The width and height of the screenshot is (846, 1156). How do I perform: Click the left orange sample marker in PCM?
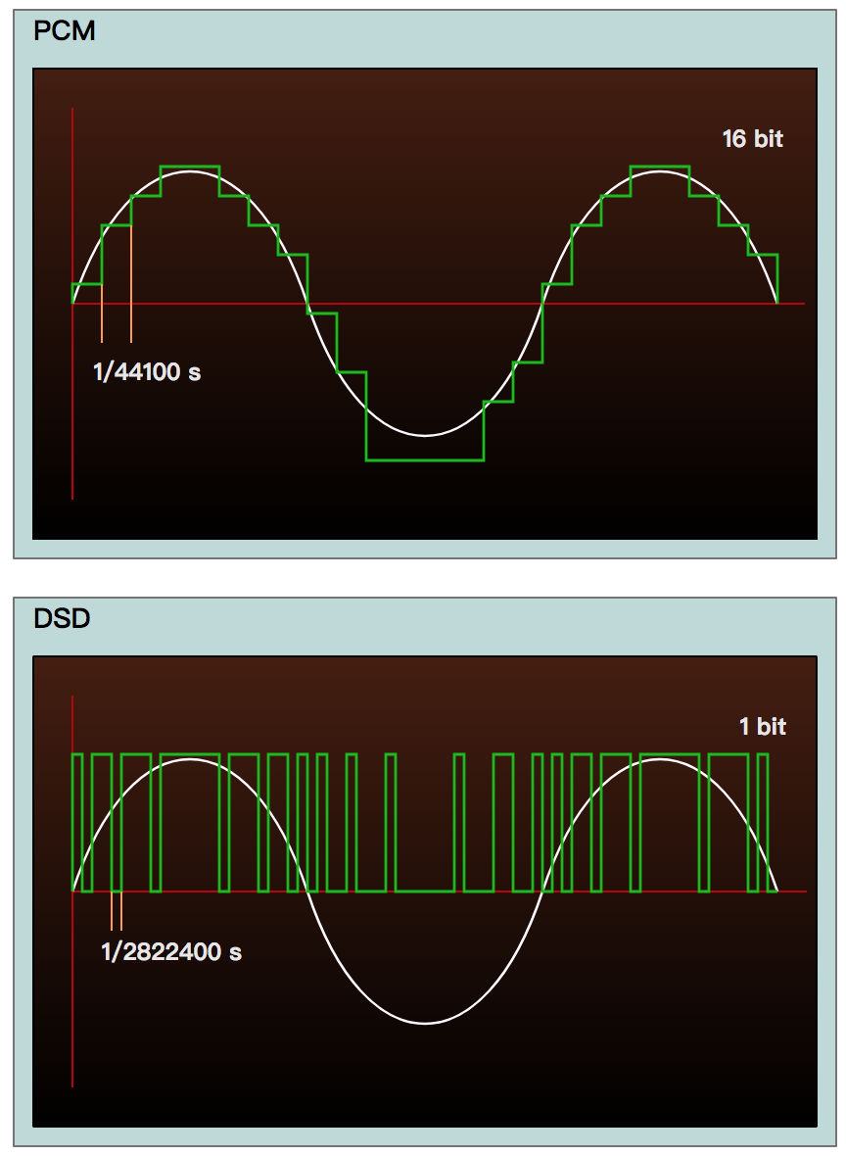(x=102, y=323)
